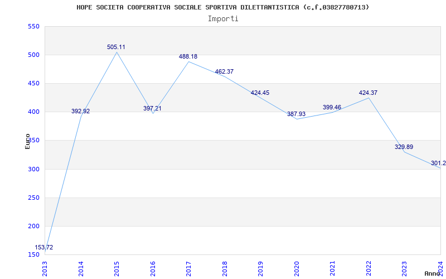Select the 387.93 data label
The image size is (446, 279).
point(296,114)
